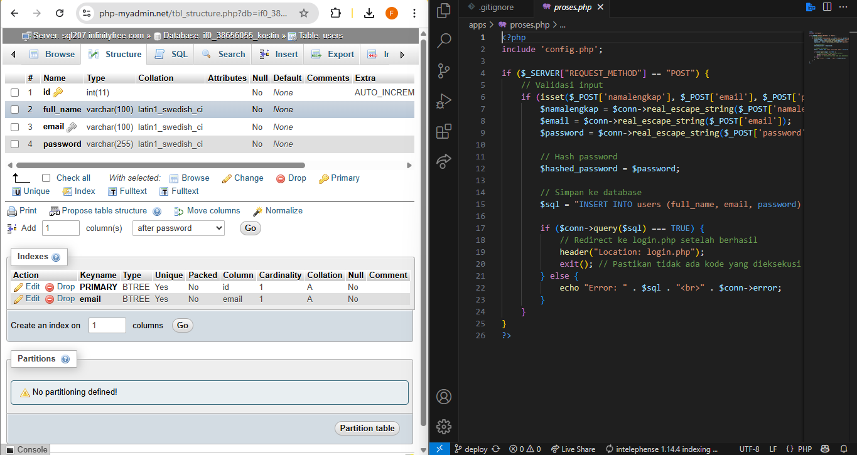Screen dimensions: 857x455
Task: Open Run and Debug view
Action: click(x=444, y=100)
